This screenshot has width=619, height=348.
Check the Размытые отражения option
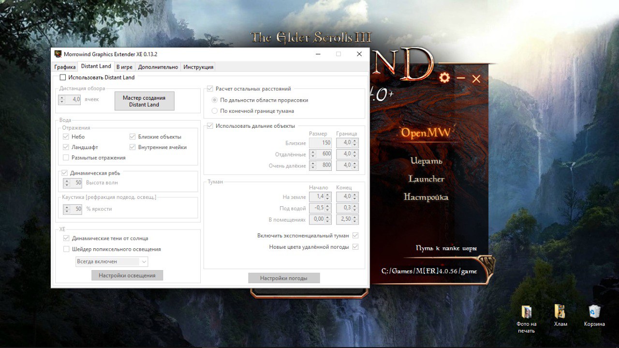point(66,158)
